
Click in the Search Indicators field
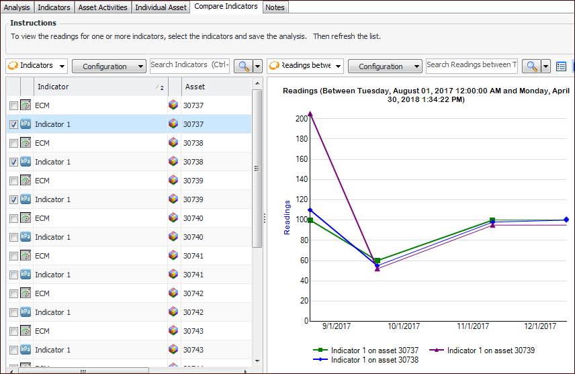(189, 65)
